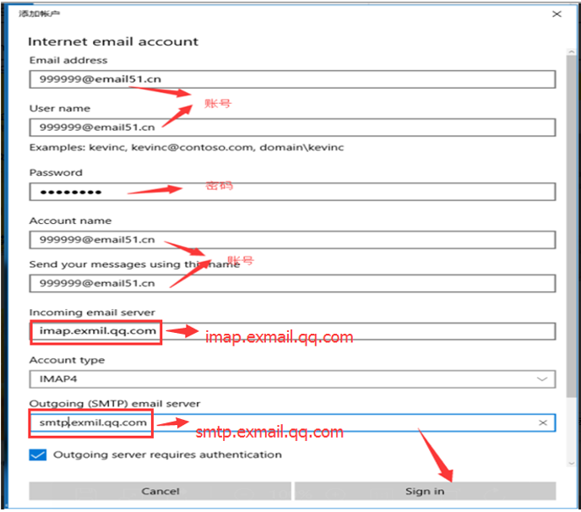
Task: Clear the outgoing SMTP server field text
Action: tap(543, 422)
